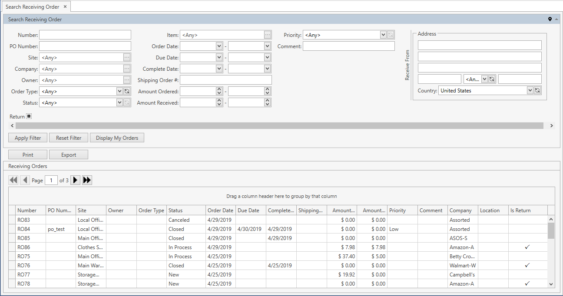This screenshot has width=563, height=296.
Task: Sort by the Status column header
Action: click(185, 210)
